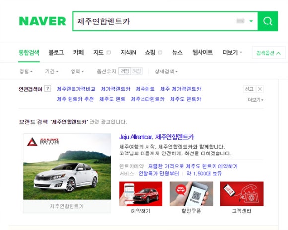This screenshot has width=288, height=230.
Task: Open related search 제주도 렌트카
Action: tap(186, 99)
